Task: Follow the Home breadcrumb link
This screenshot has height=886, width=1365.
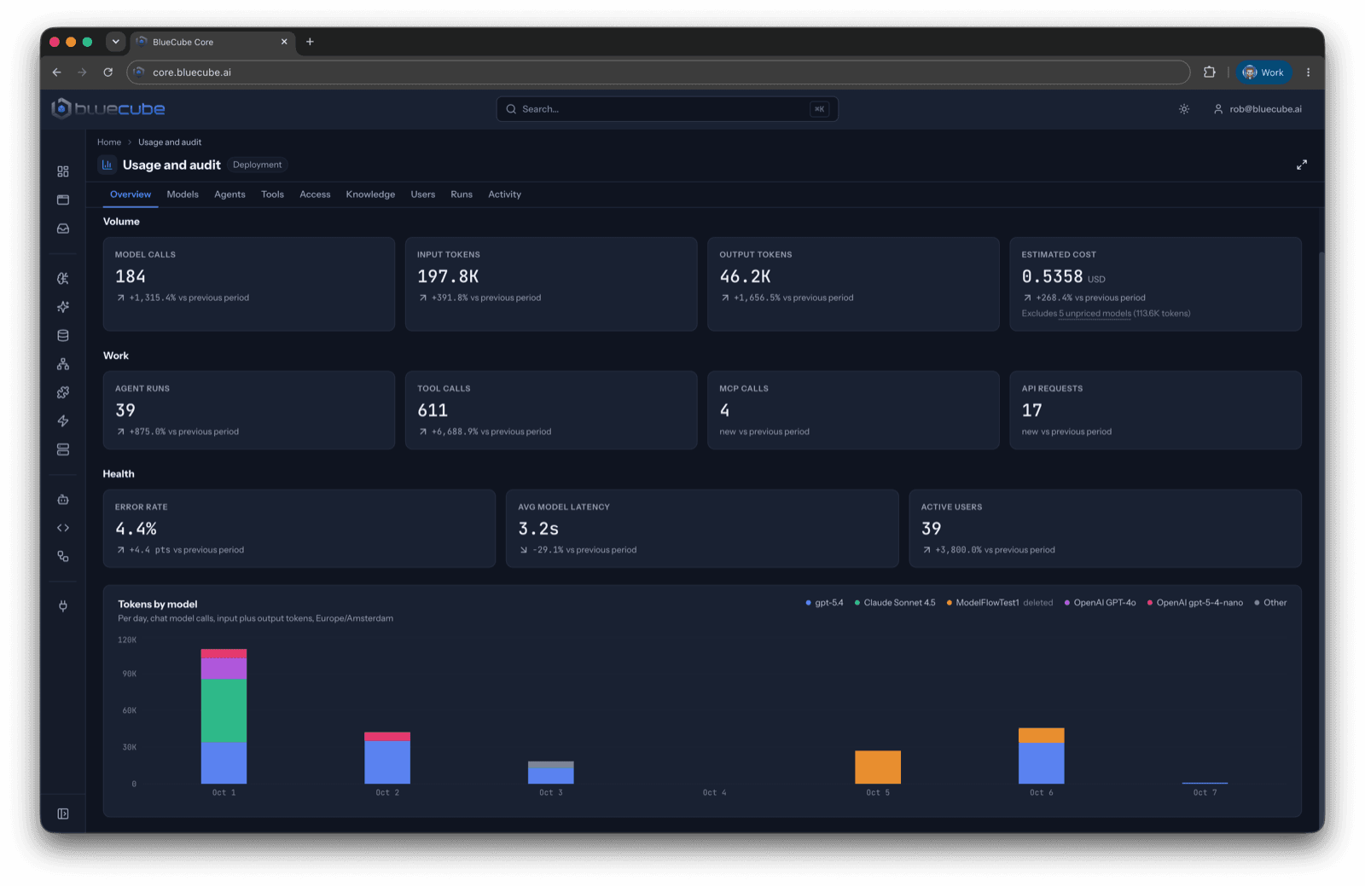Action: 109,142
